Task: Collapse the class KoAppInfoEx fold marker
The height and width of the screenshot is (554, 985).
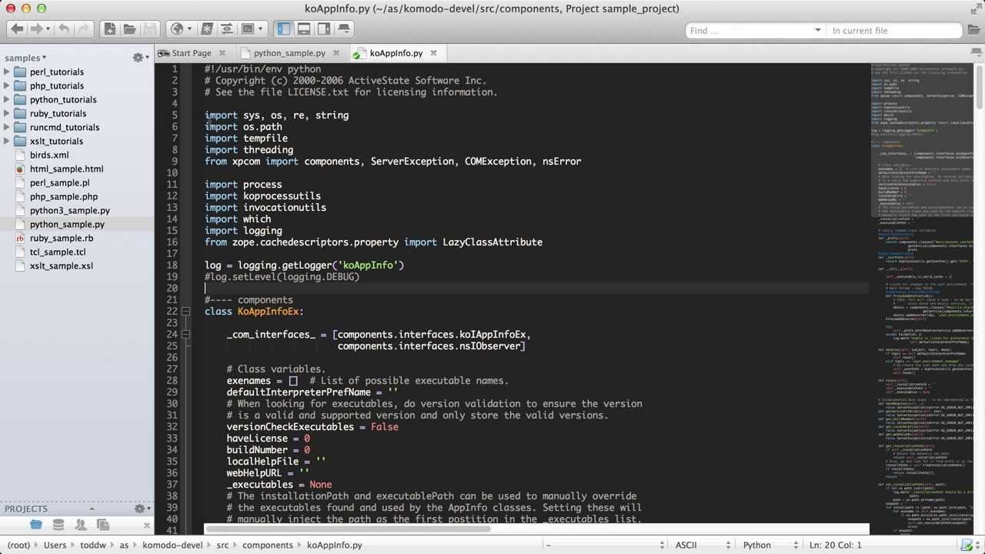Action: point(185,311)
